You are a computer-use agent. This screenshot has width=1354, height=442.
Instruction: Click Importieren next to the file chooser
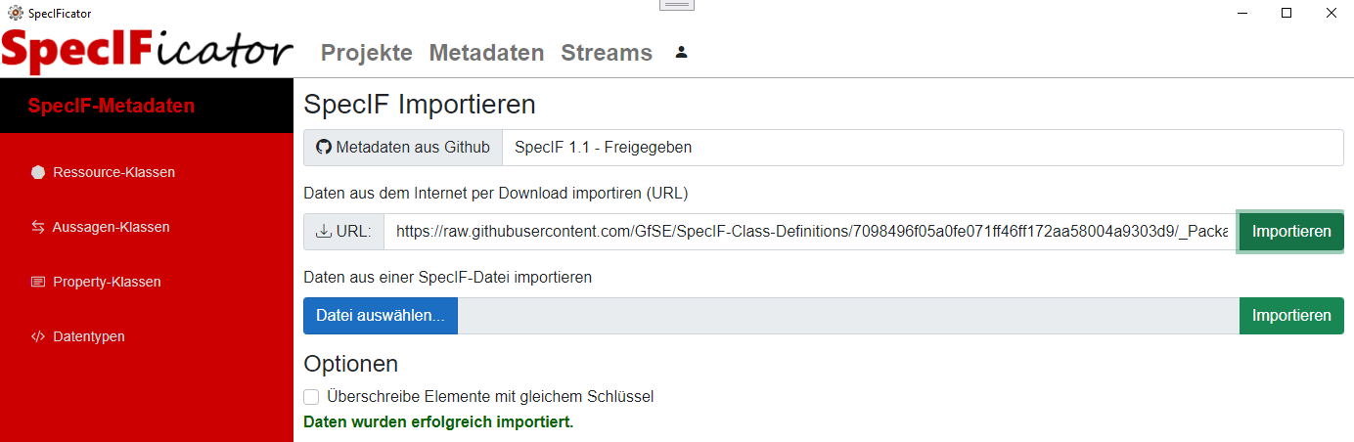tap(1291, 316)
